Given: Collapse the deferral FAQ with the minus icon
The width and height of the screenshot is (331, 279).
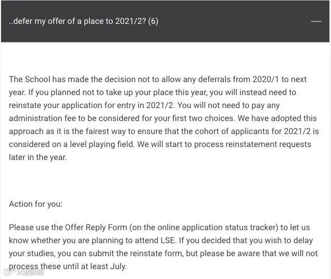Looking at the screenshot, I should click(x=316, y=21).
